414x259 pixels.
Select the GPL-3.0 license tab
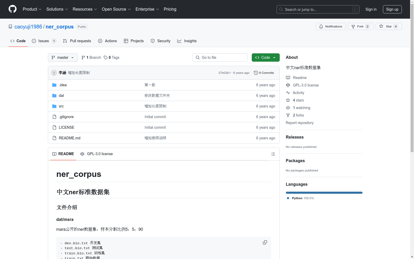coord(97,154)
